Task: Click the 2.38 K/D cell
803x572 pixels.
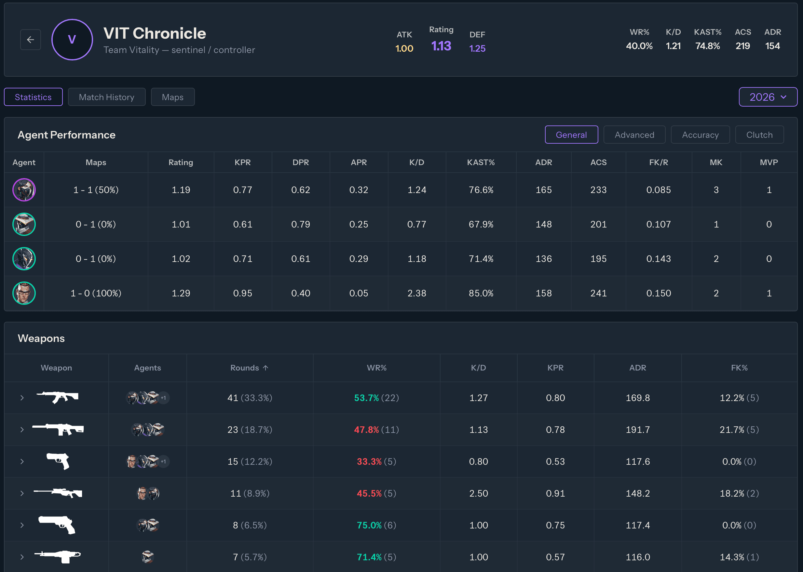Action: (417, 293)
